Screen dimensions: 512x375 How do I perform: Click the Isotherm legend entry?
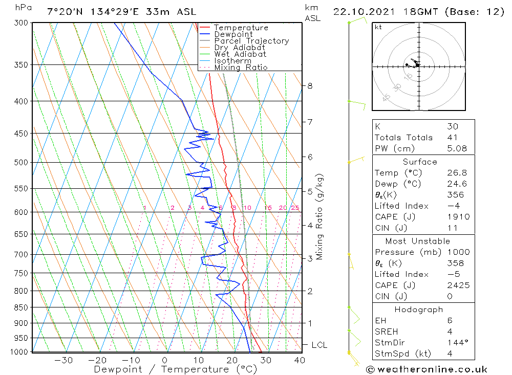coord(233,61)
